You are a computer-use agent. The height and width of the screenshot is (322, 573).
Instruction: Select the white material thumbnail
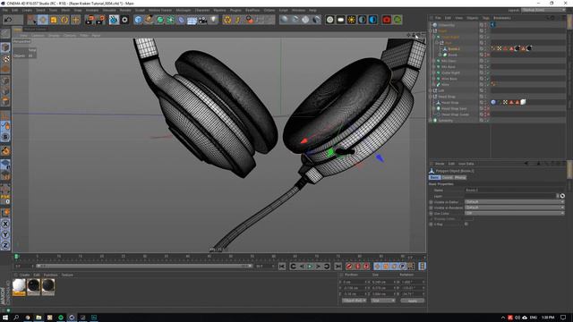(19, 287)
